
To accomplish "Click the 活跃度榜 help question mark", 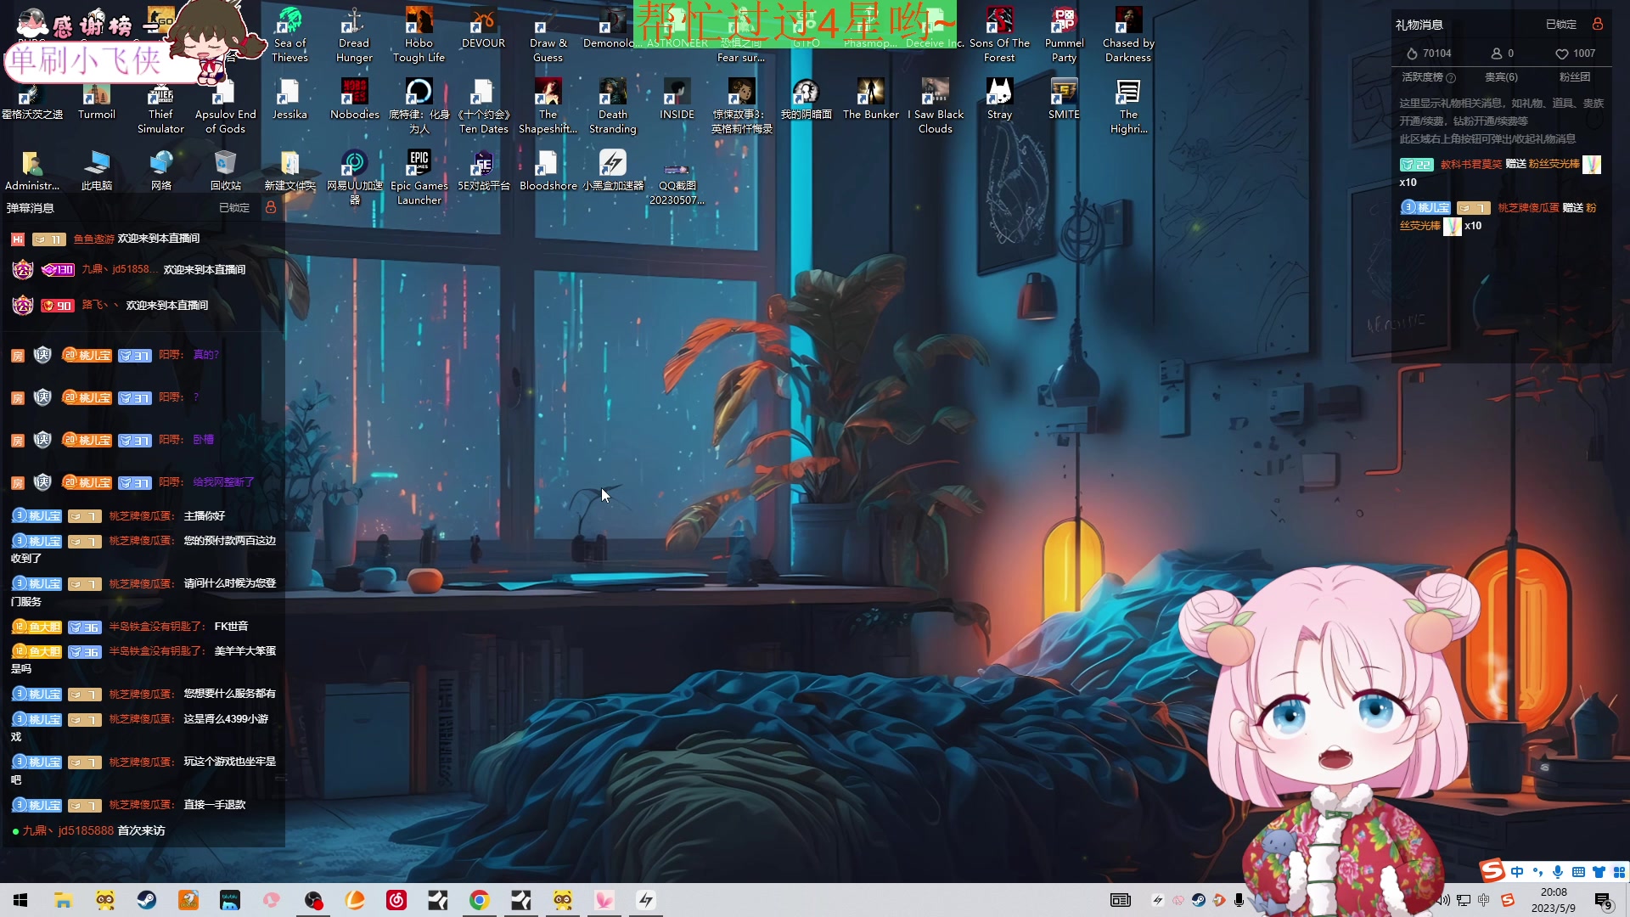I will click(x=1451, y=78).
